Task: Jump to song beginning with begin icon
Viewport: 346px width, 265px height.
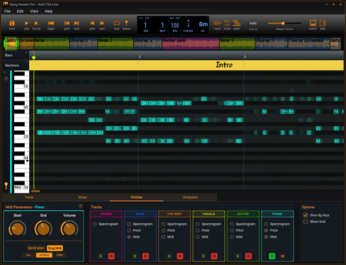Action: point(51,23)
